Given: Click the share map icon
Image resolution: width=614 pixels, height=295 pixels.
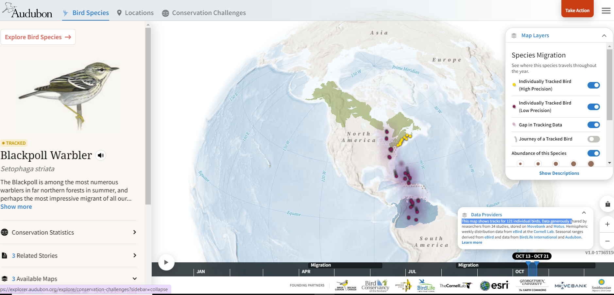Looking at the screenshot, I should (607, 204).
